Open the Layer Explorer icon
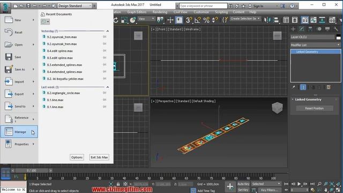 295,20
